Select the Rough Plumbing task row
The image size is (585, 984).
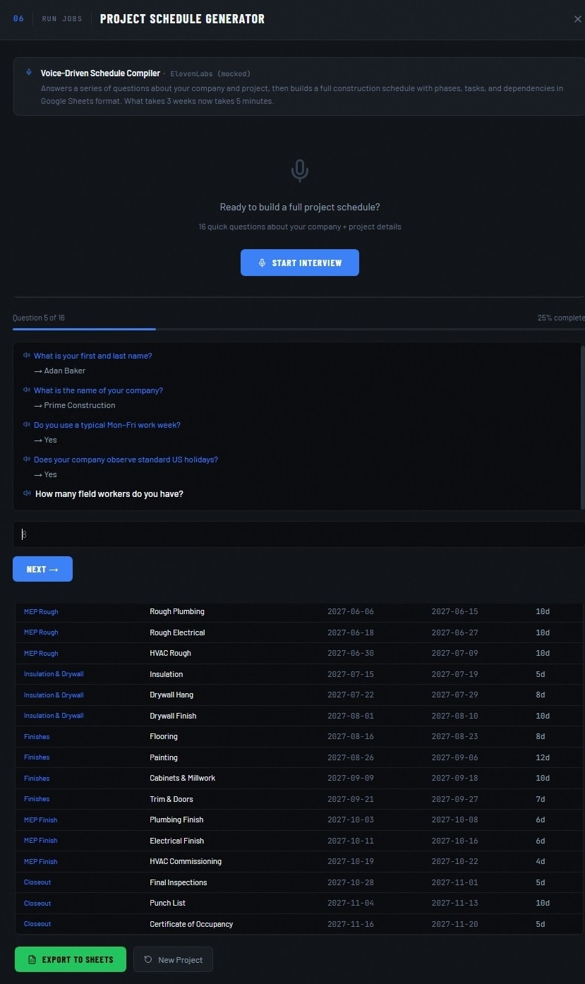[177, 611]
